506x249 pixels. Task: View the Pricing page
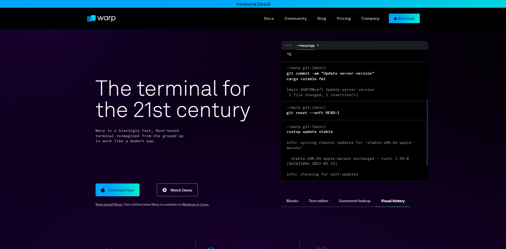[344, 18]
